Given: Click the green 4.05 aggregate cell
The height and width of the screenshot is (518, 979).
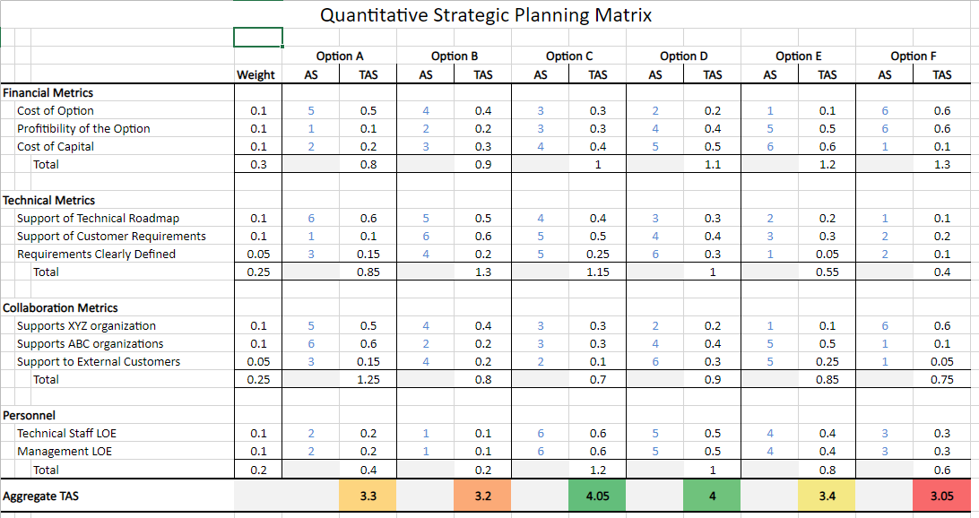Looking at the screenshot, I should click(598, 496).
